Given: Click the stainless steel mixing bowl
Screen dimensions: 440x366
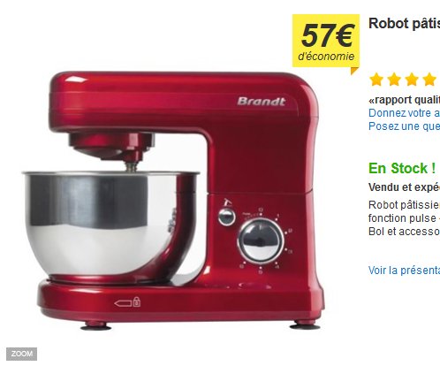Looking at the screenshot, I should [x=110, y=224].
